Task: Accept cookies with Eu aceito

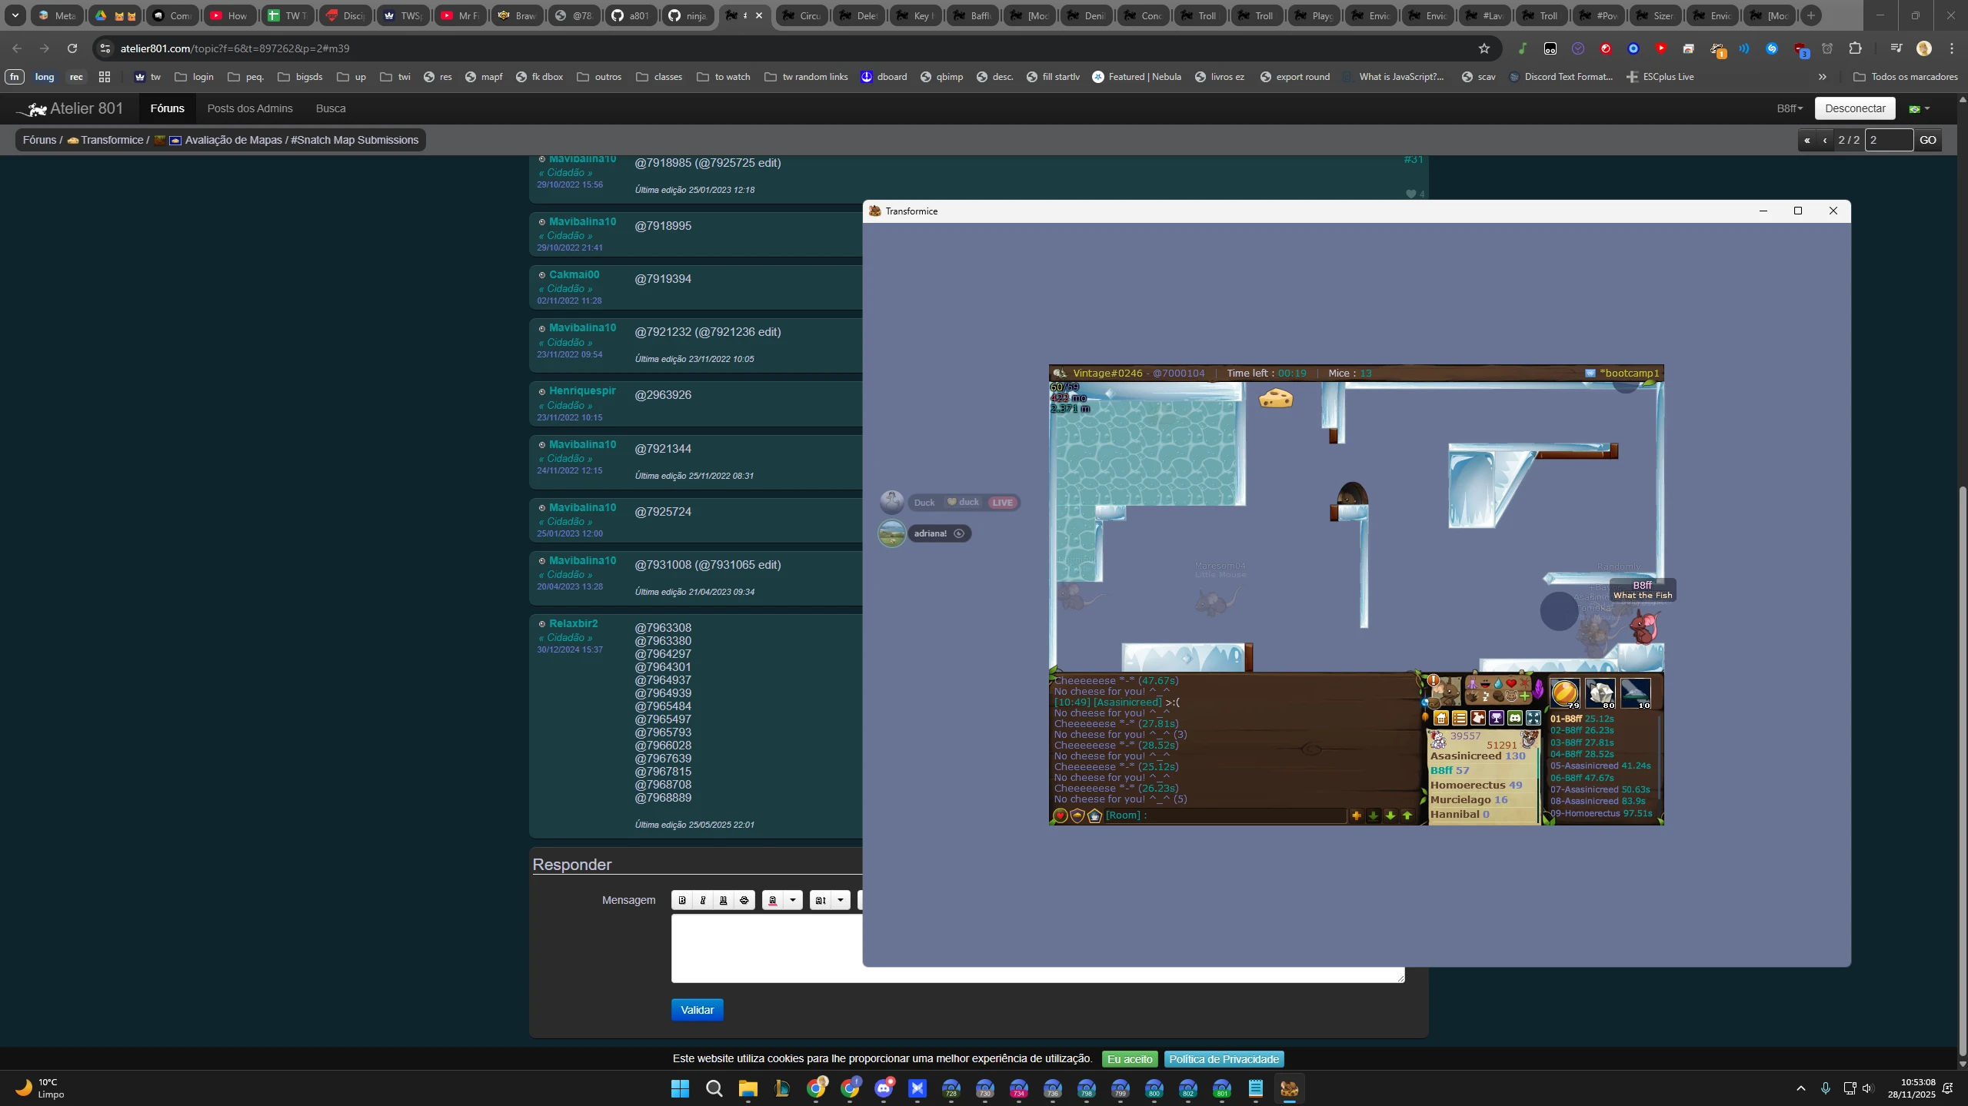Action: click(x=1130, y=1059)
